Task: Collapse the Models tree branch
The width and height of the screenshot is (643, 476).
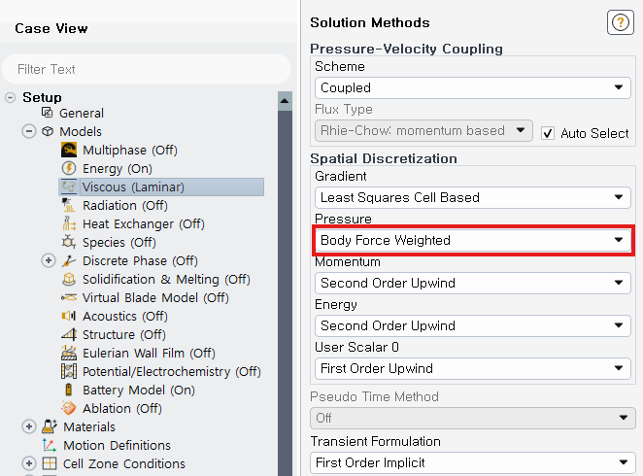Action: click(29, 132)
